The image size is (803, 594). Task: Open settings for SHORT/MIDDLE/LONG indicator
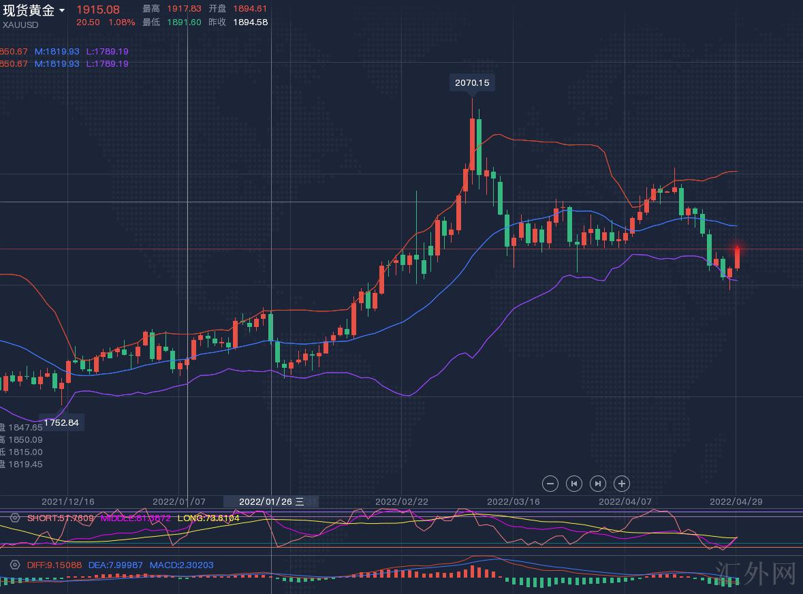14,518
